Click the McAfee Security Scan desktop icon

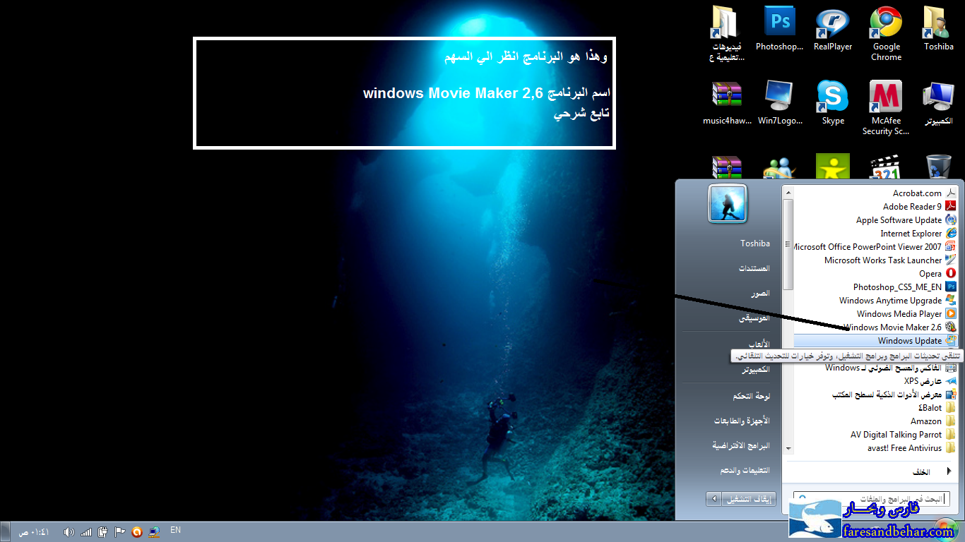885,106
